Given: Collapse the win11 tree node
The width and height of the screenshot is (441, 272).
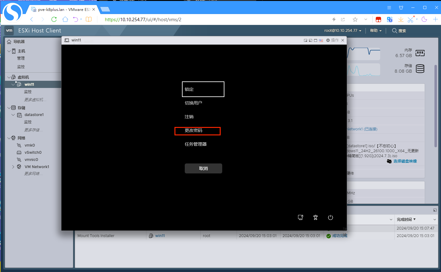Looking at the screenshot, I should (x=13, y=85).
